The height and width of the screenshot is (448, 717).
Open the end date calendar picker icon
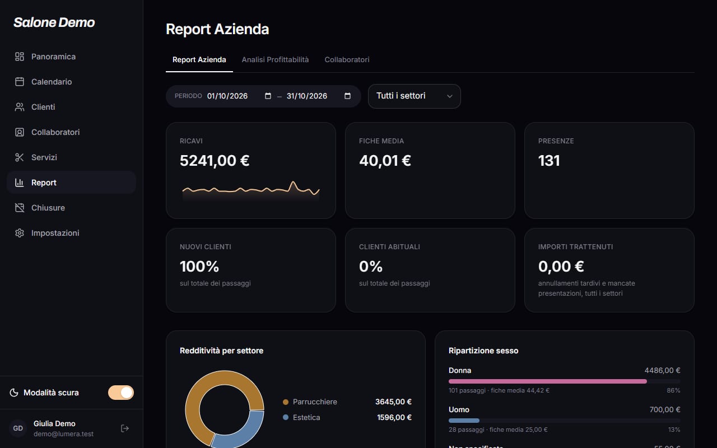pos(347,96)
